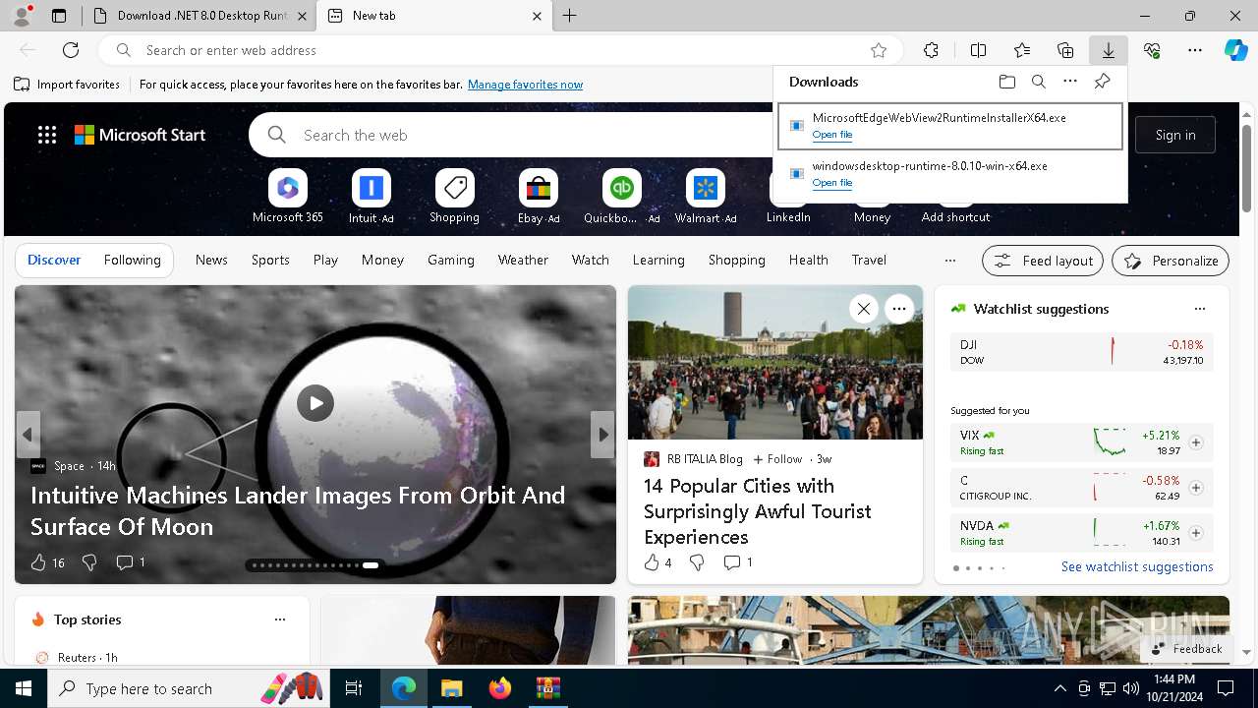Screen dimensions: 1258x708
Task: Switch to the Download .NET 8.0 tab
Action: (201, 16)
